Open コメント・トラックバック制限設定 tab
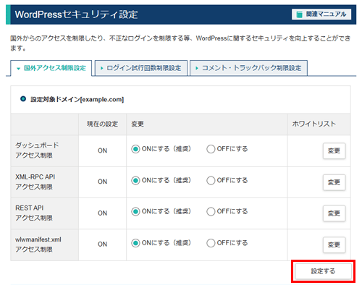The width and height of the screenshot is (362, 285). click(248, 68)
